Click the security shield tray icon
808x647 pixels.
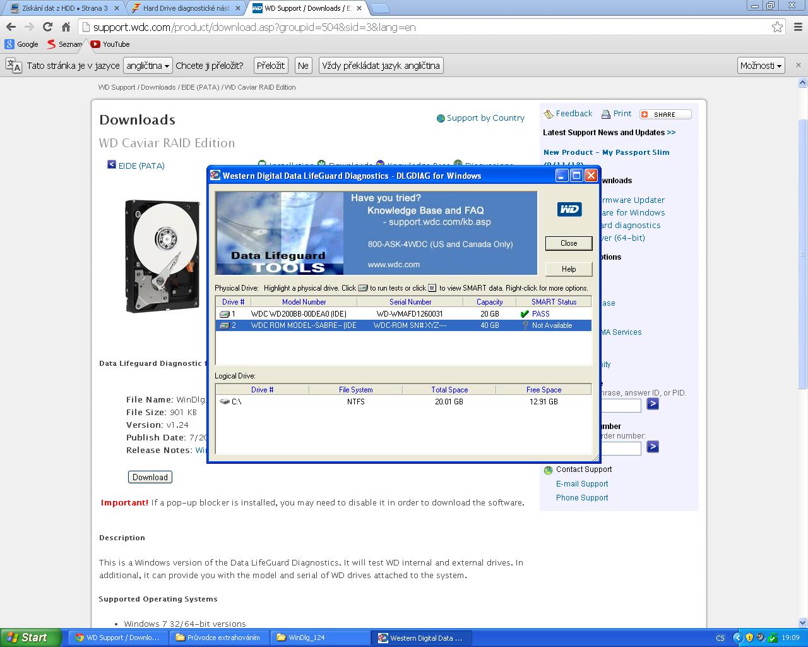(749, 638)
